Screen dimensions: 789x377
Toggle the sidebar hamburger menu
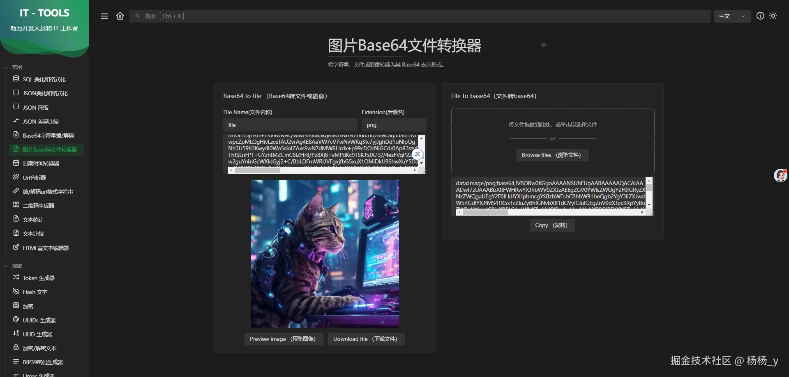[x=104, y=16]
